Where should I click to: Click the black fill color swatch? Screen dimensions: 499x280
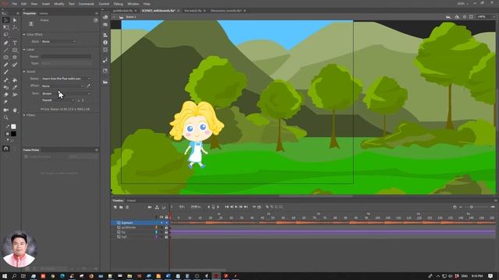tap(13, 134)
